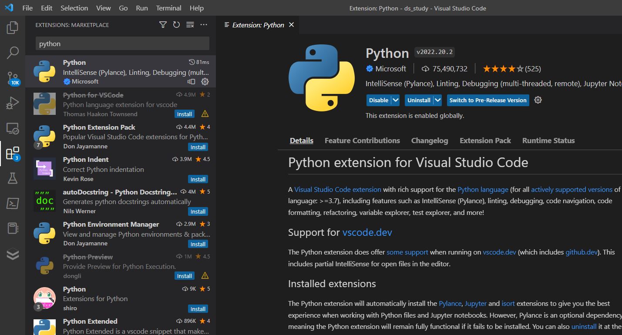This screenshot has height=335, width=622.
Task: Open the terminal-shaped activity bar icon
Action: click(x=13, y=203)
